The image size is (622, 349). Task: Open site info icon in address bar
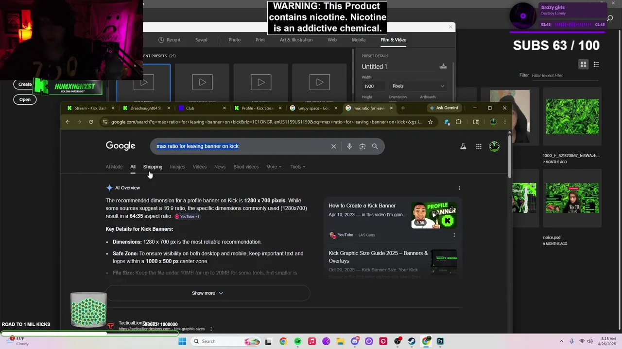pos(104,122)
